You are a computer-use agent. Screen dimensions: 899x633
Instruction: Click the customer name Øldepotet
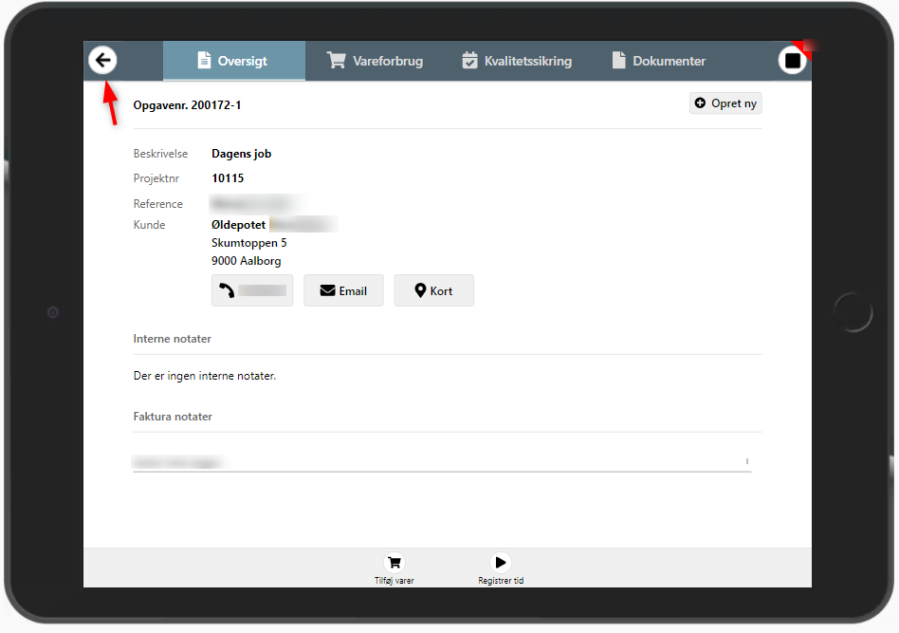pos(238,225)
